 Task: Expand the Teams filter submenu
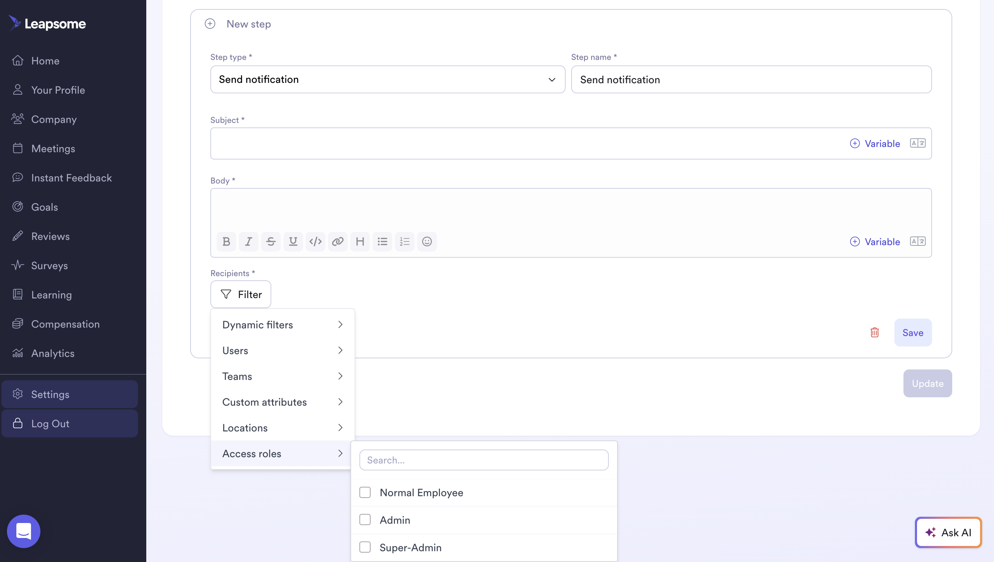pos(282,376)
